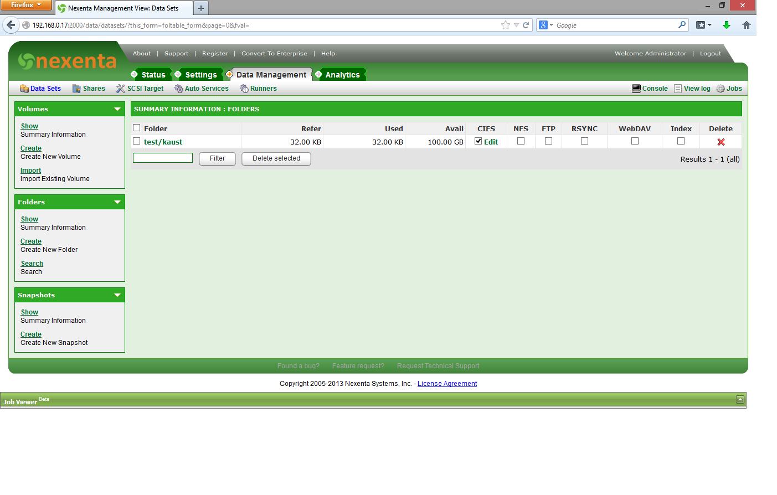Open the search engine selector dropdown

(546, 25)
